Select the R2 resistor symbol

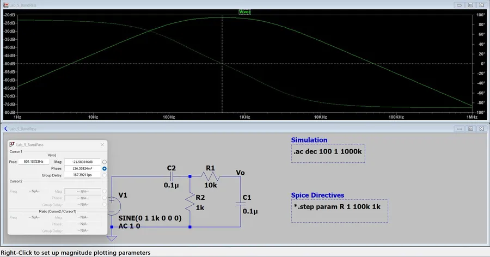point(190,201)
